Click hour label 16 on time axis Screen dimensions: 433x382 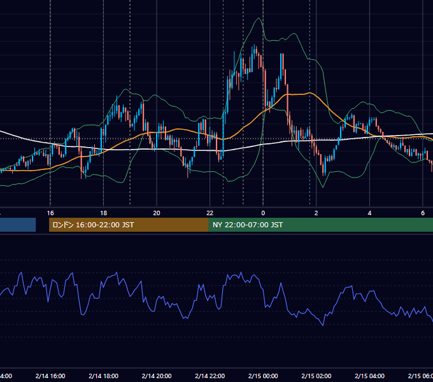point(50,213)
